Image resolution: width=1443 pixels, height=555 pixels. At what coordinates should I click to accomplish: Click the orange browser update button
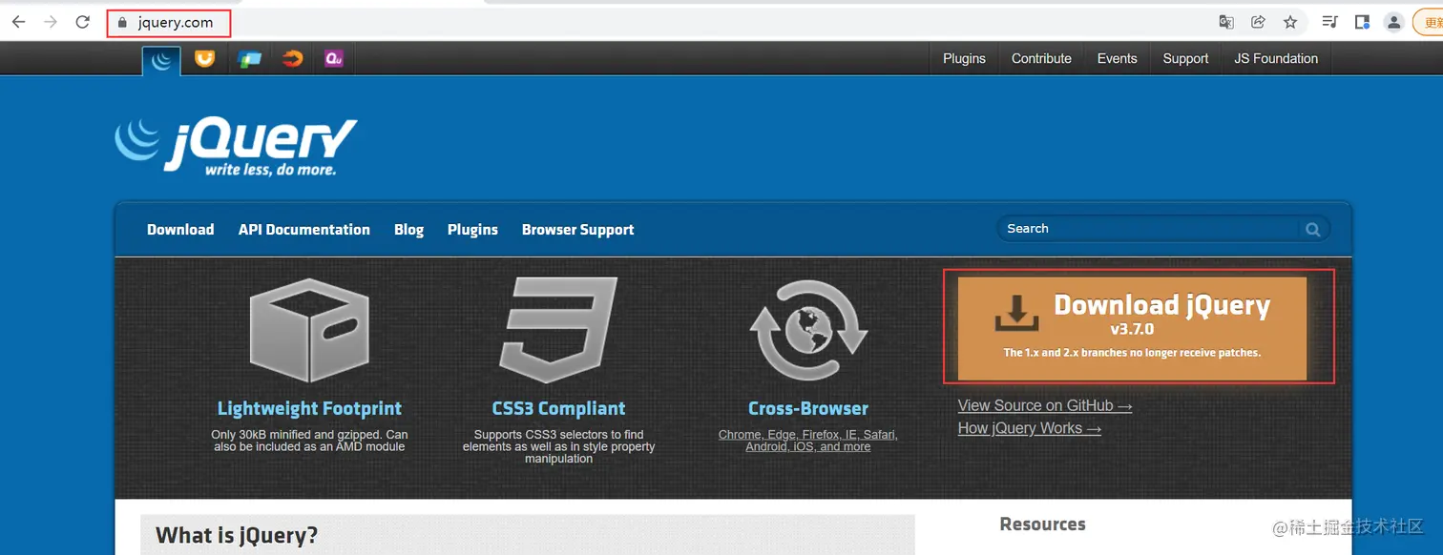[x=1428, y=22]
